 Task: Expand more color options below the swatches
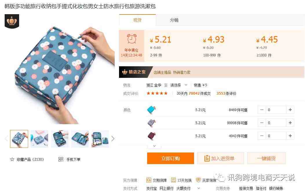[x=154, y=146]
